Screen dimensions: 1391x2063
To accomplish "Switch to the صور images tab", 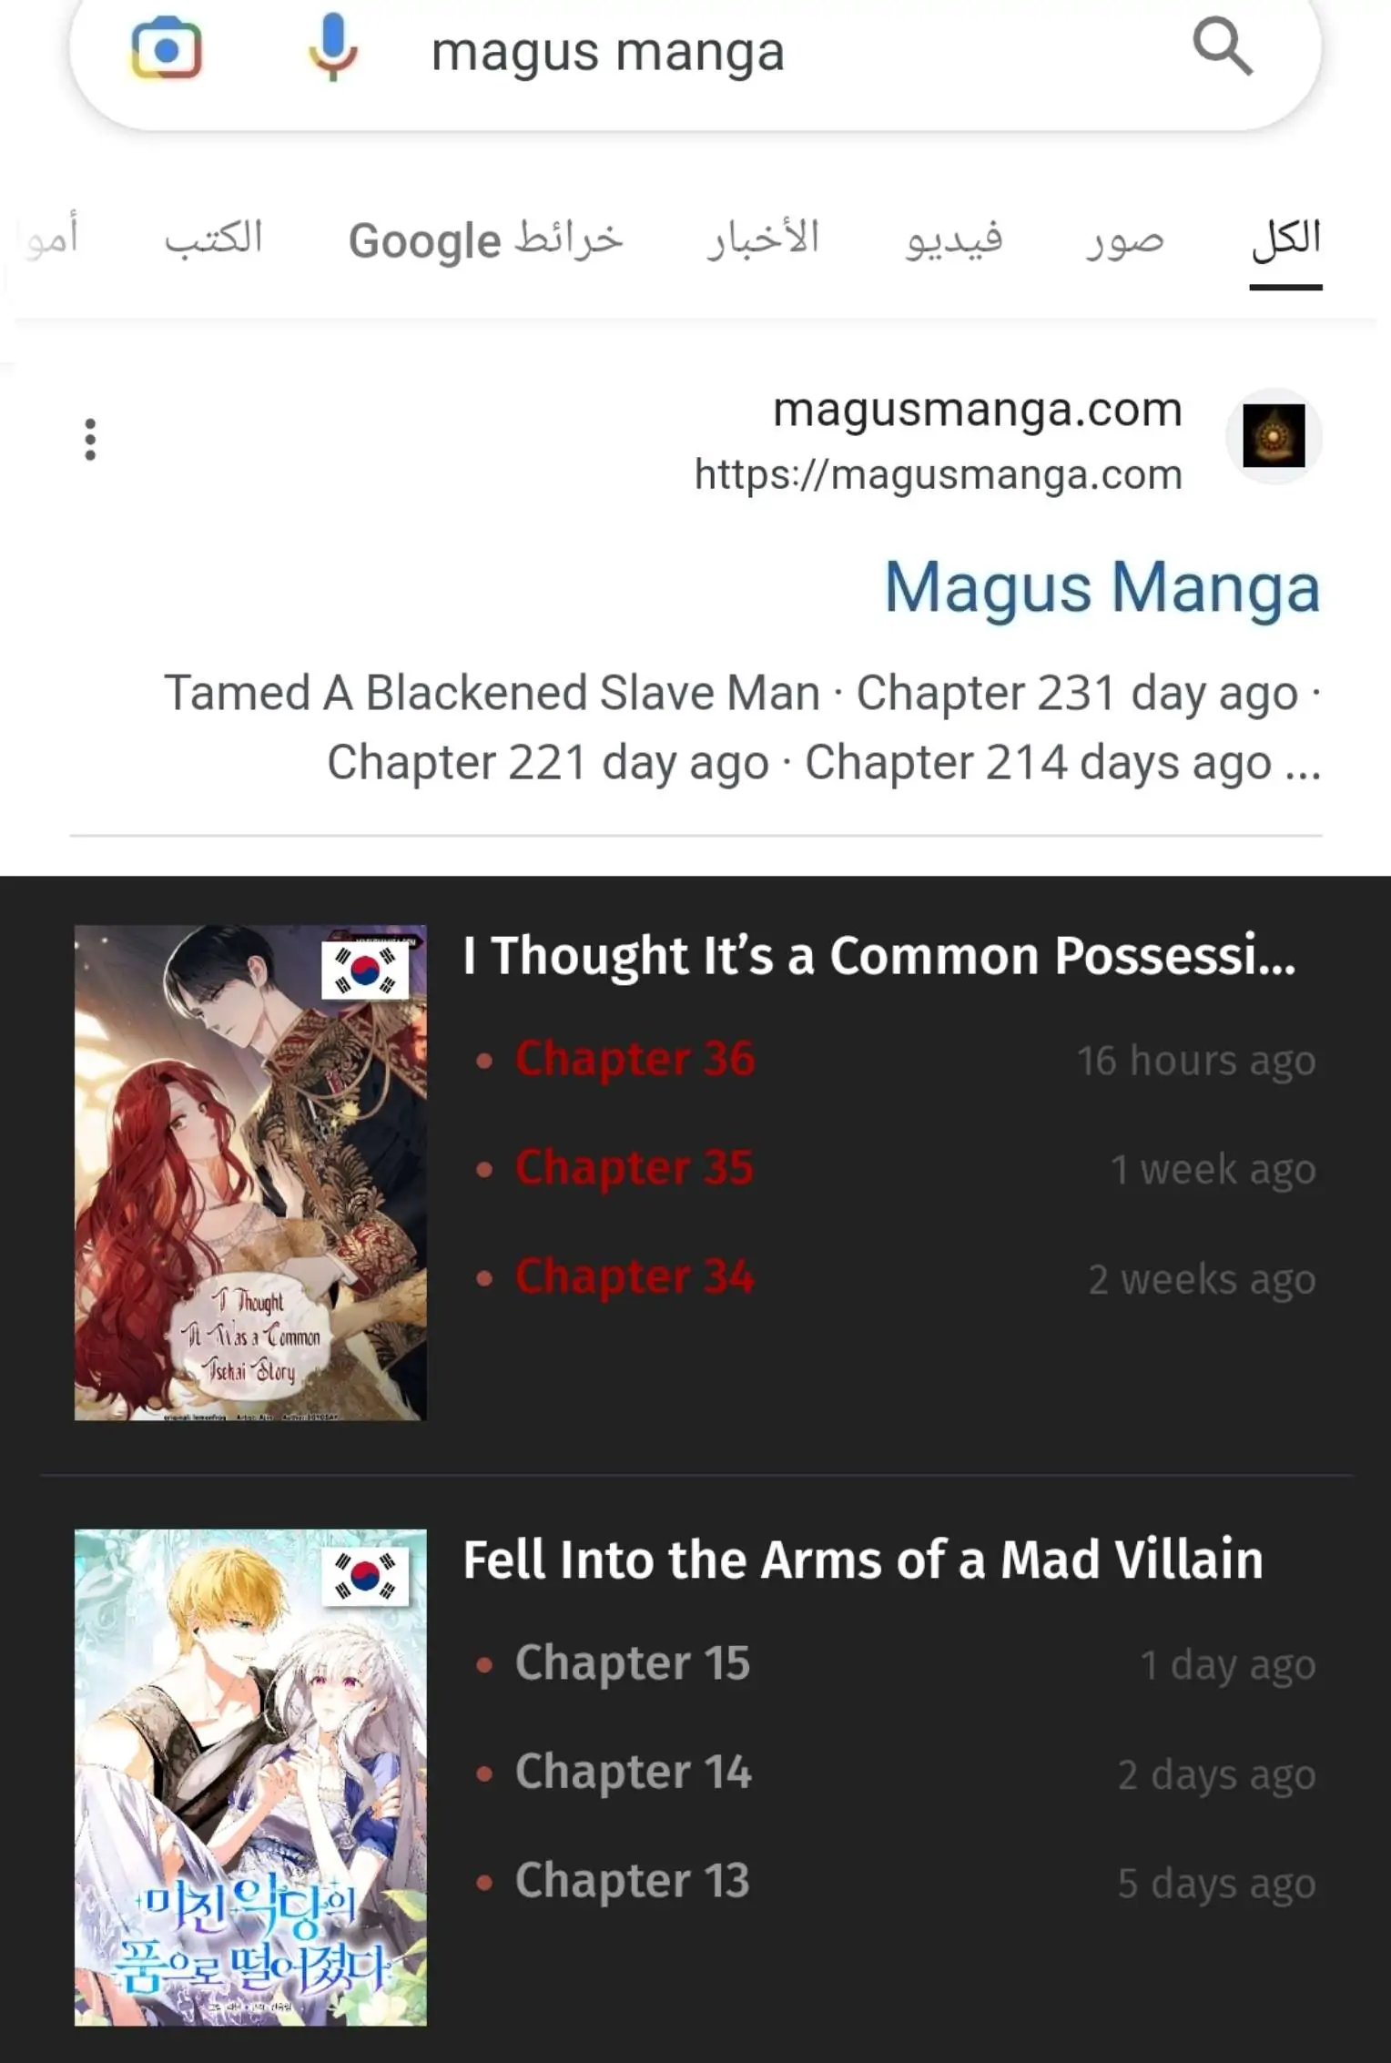I will [1124, 239].
